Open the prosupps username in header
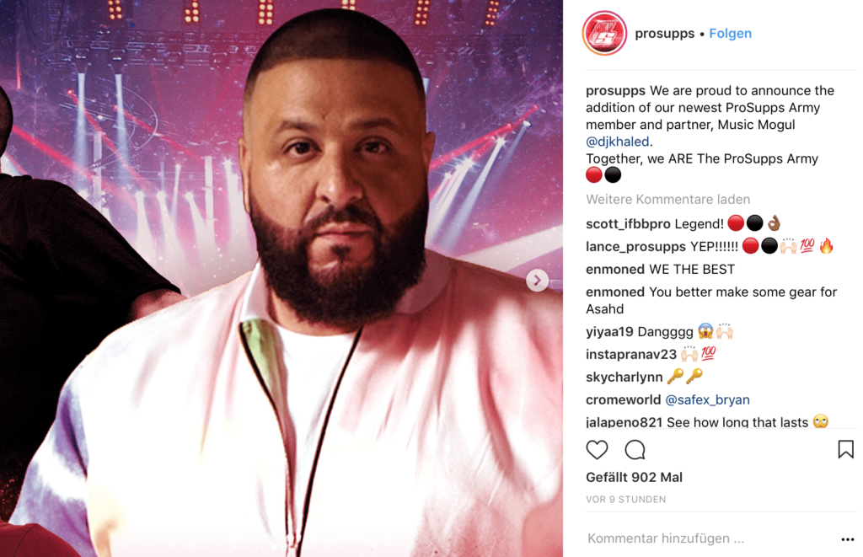The height and width of the screenshot is (557, 863). [664, 34]
